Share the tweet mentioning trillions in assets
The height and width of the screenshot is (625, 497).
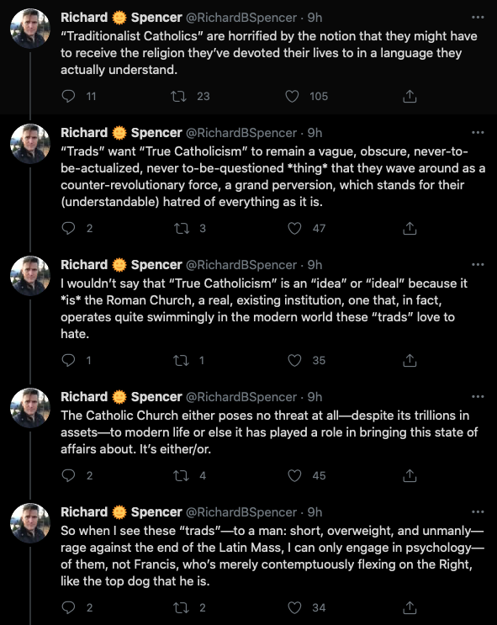(x=410, y=475)
